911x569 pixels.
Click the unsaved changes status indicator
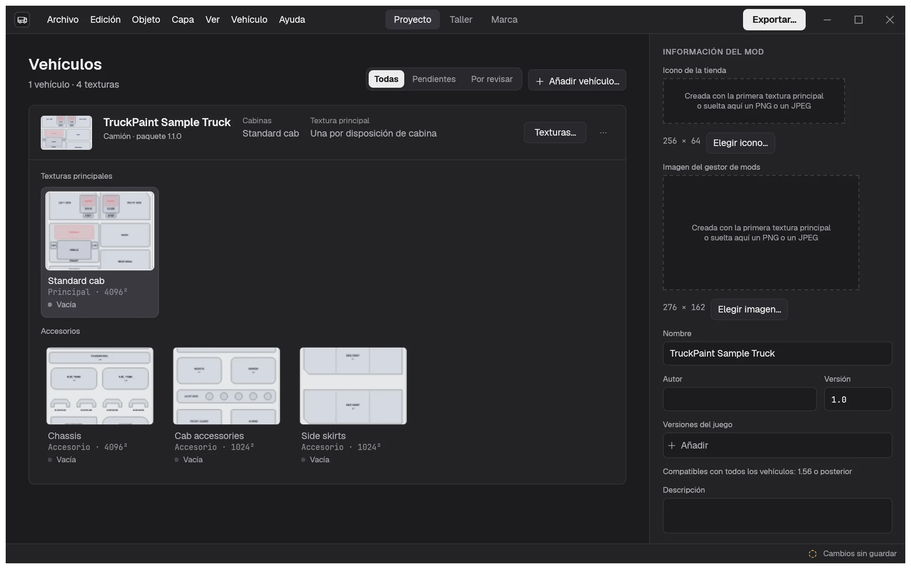click(x=853, y=553)
